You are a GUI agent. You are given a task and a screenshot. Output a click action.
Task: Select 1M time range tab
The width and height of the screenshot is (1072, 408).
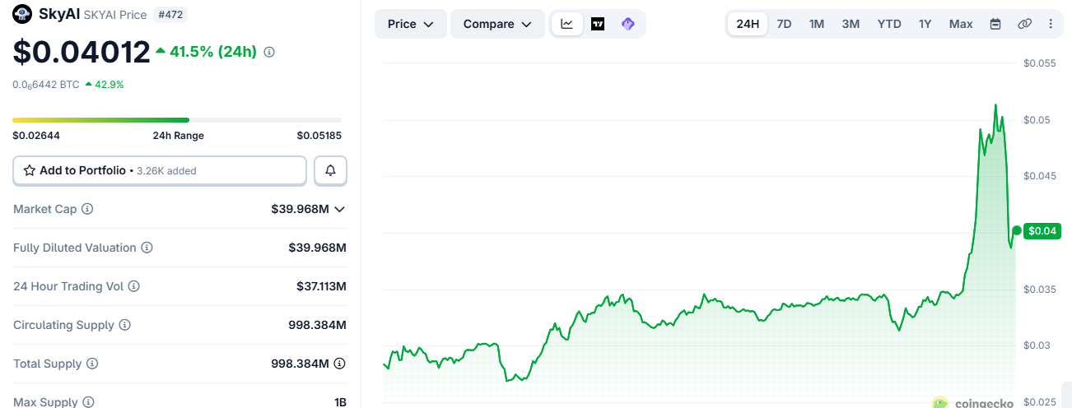[x=817, y=24]
